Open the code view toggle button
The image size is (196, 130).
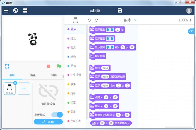(191, 31)
